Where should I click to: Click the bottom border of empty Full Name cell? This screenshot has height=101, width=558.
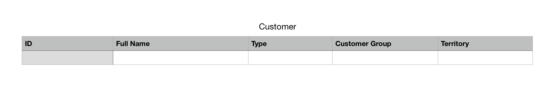click(181, 65)
